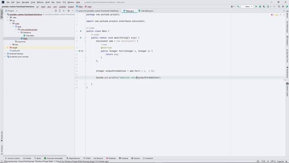Open the account user icon menu
The width and height of the screenshot is (289, 163).
232,6
